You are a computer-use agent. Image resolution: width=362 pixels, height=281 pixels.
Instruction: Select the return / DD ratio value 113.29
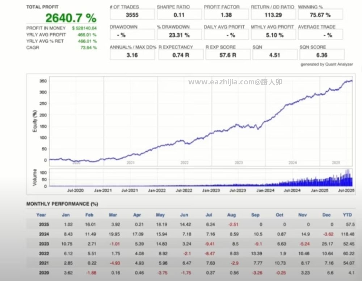click(273, 15)
